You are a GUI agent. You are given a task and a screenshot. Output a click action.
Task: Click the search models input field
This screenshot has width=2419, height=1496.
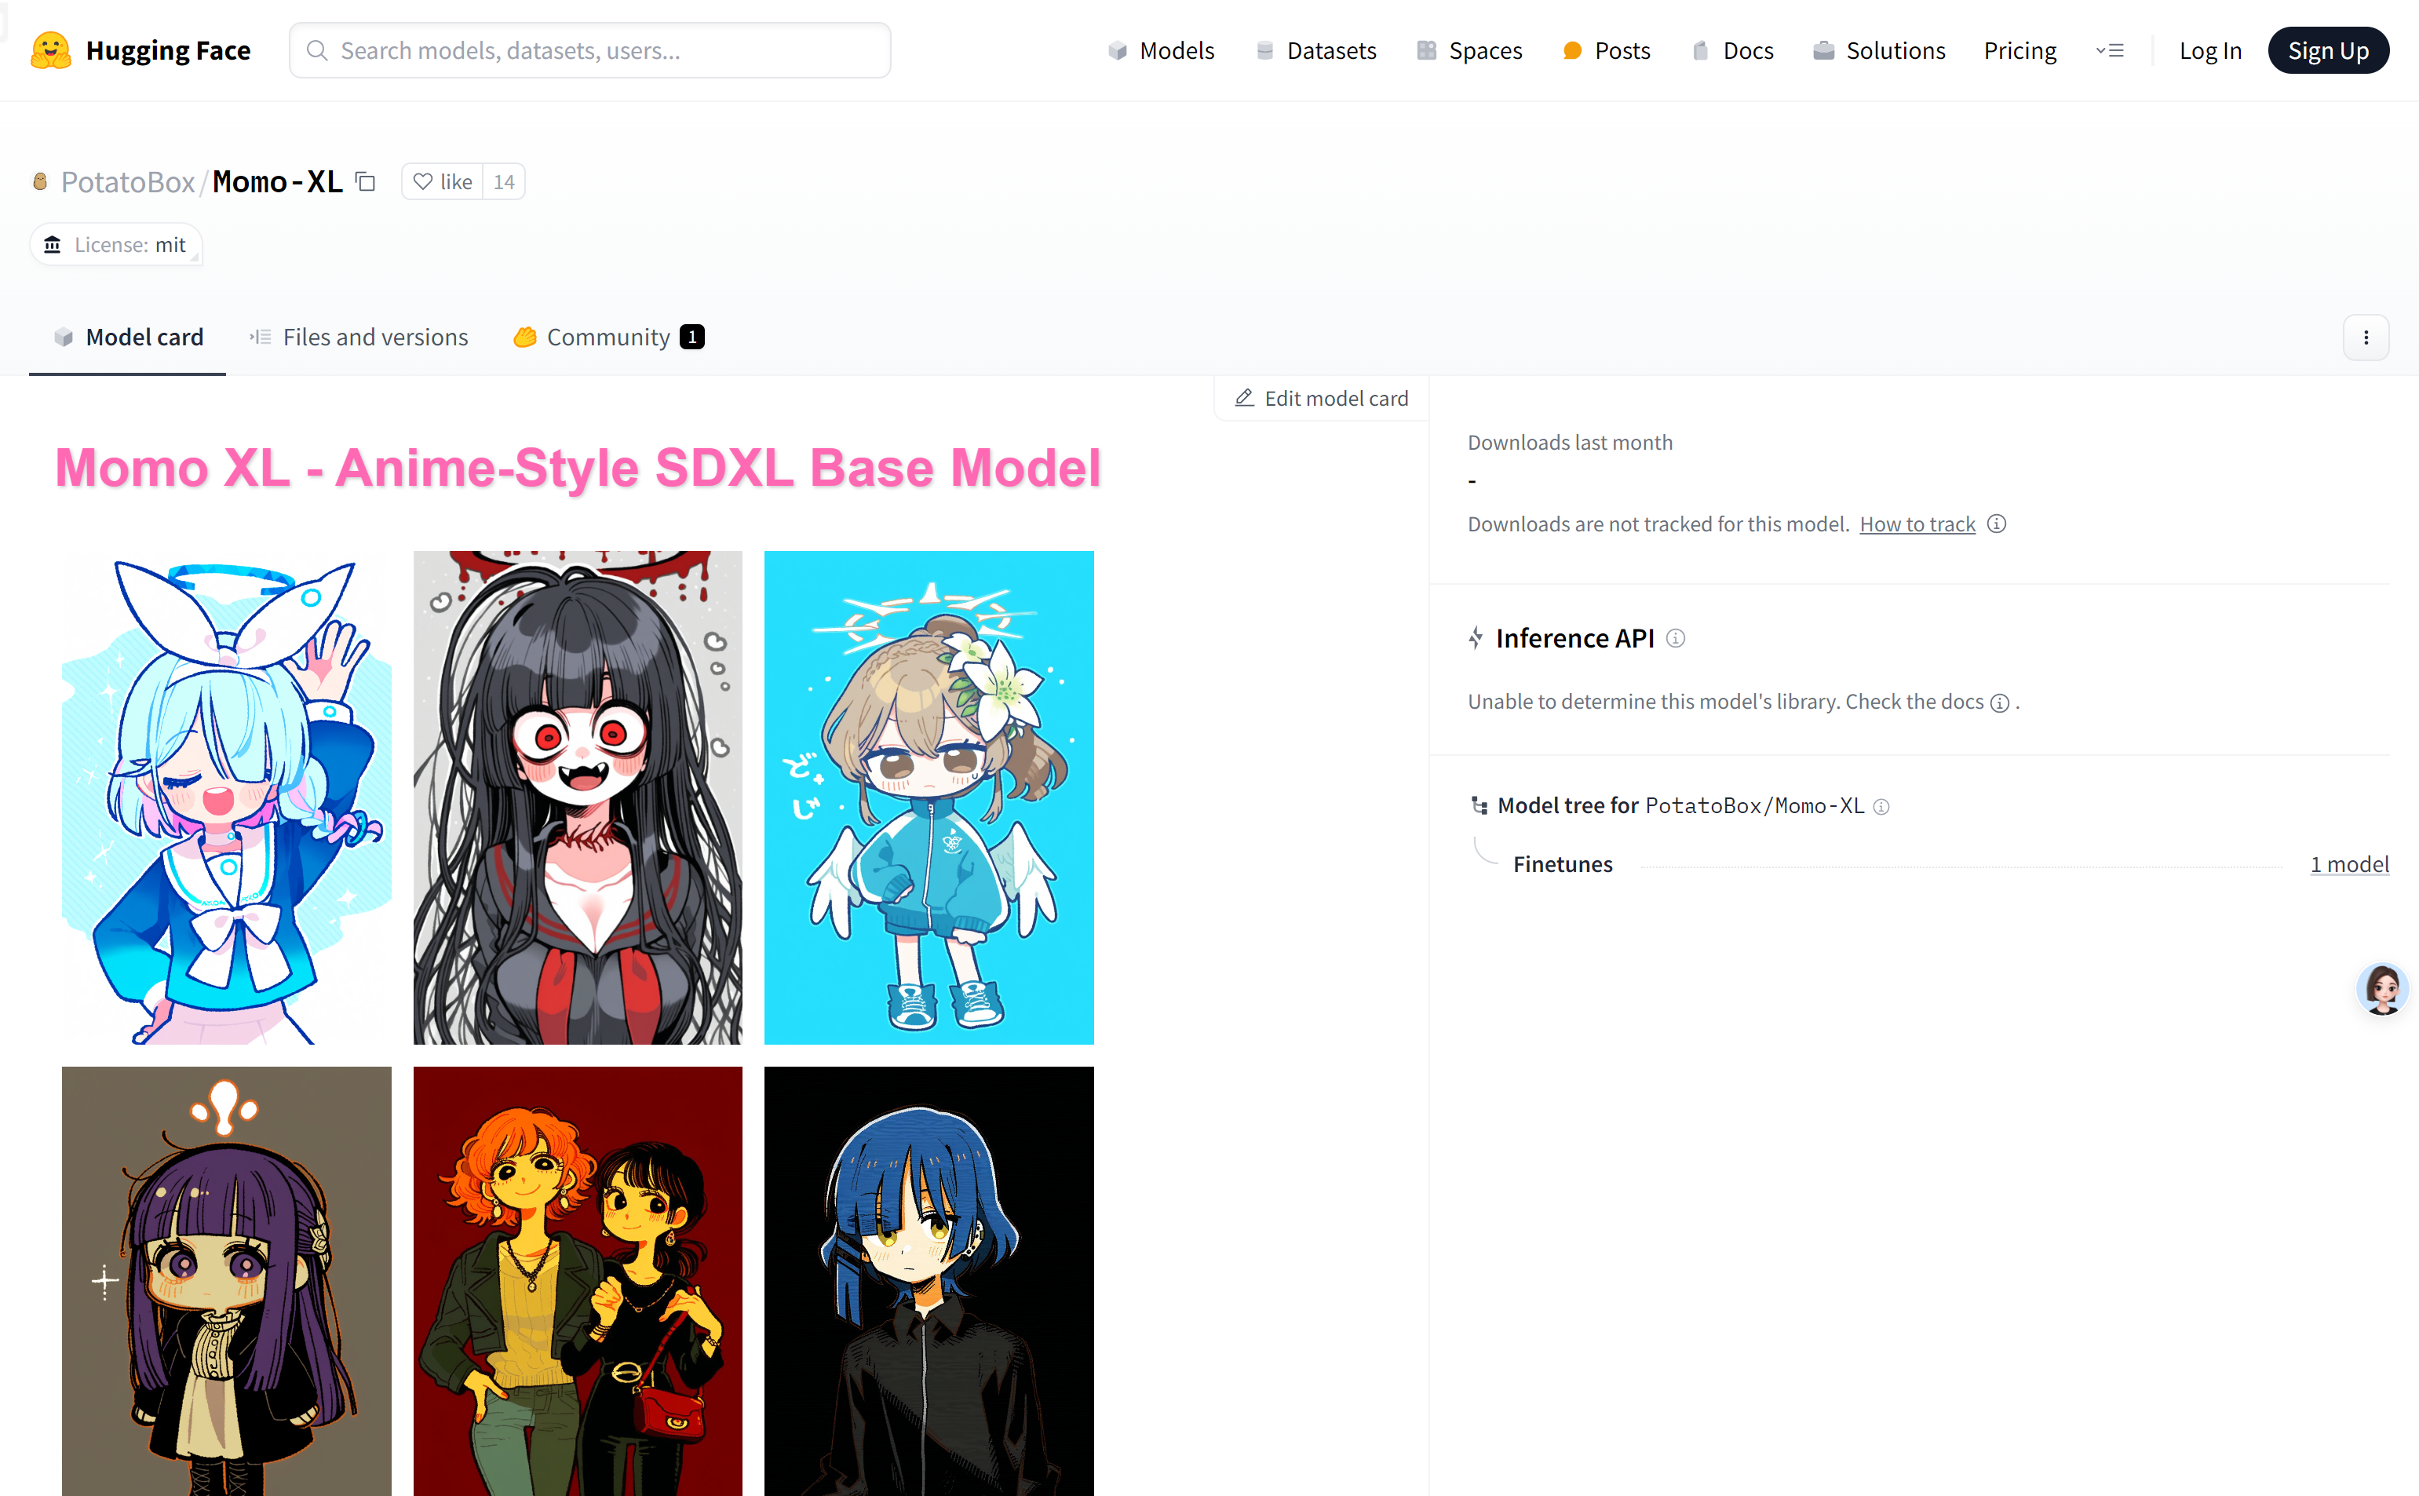589,50
